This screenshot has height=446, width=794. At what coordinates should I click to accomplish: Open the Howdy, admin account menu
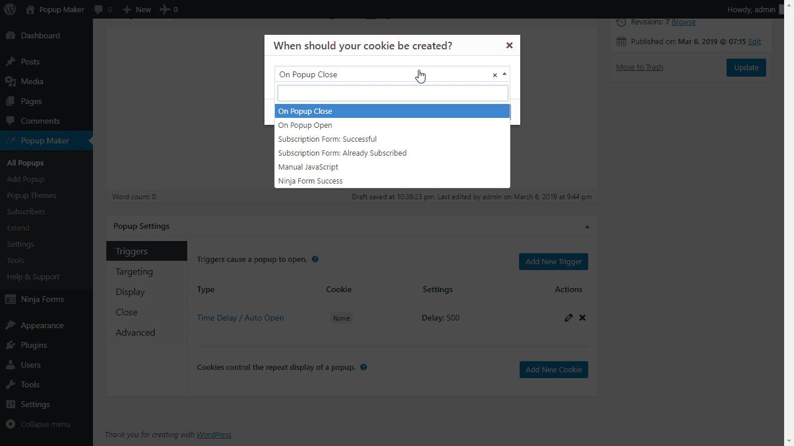[x=751, y=9]
